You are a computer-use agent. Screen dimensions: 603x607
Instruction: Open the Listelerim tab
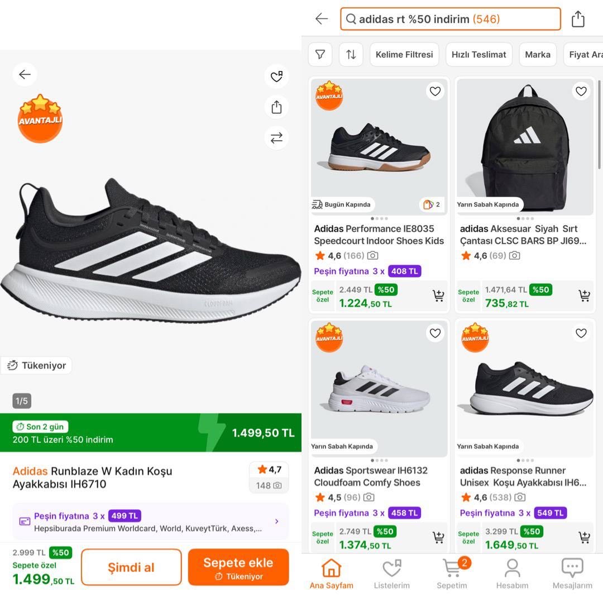click(x=392, y=573)
